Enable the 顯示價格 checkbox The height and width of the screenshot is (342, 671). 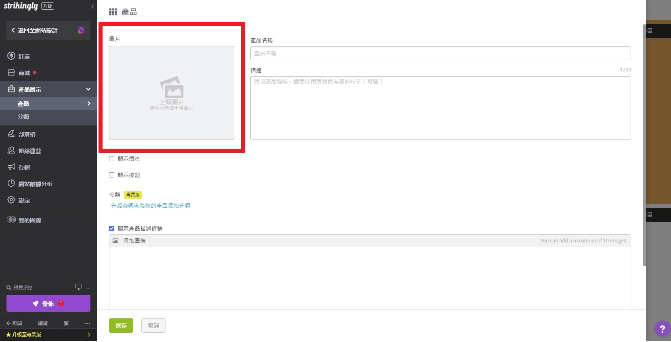pos(112,159)
